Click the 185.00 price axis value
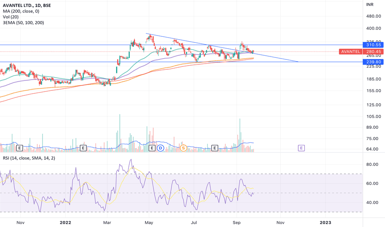This screenshot has height=227, width=385. point(374,79)
